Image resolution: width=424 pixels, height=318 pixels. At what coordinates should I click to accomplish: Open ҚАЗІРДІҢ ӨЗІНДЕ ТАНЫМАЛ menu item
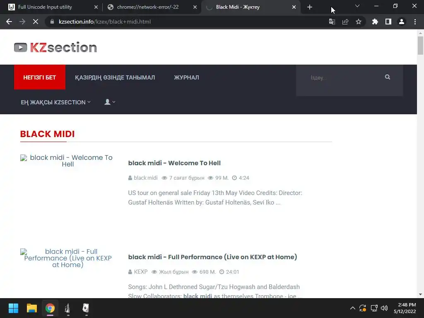115,77
